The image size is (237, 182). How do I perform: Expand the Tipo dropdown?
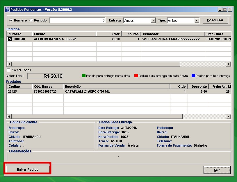(x=197, y=21)
